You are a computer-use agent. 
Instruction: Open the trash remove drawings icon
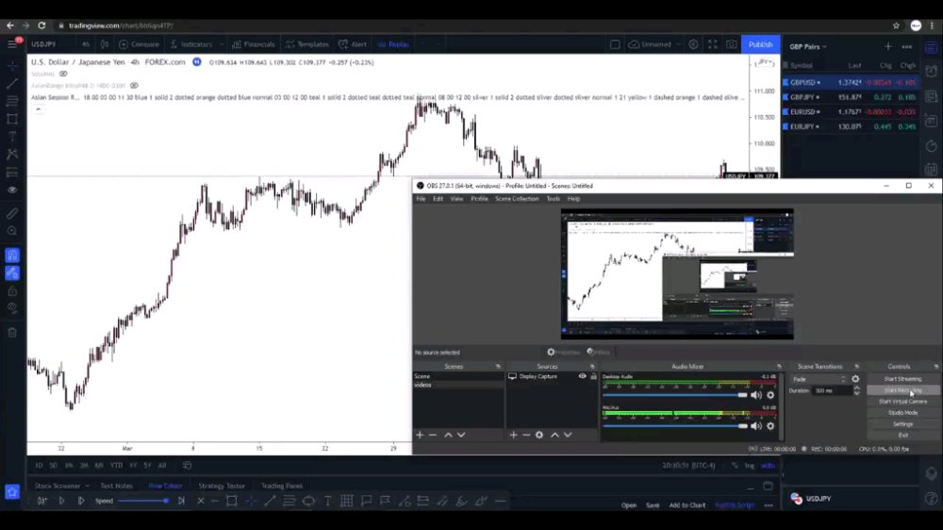(12, 333)
